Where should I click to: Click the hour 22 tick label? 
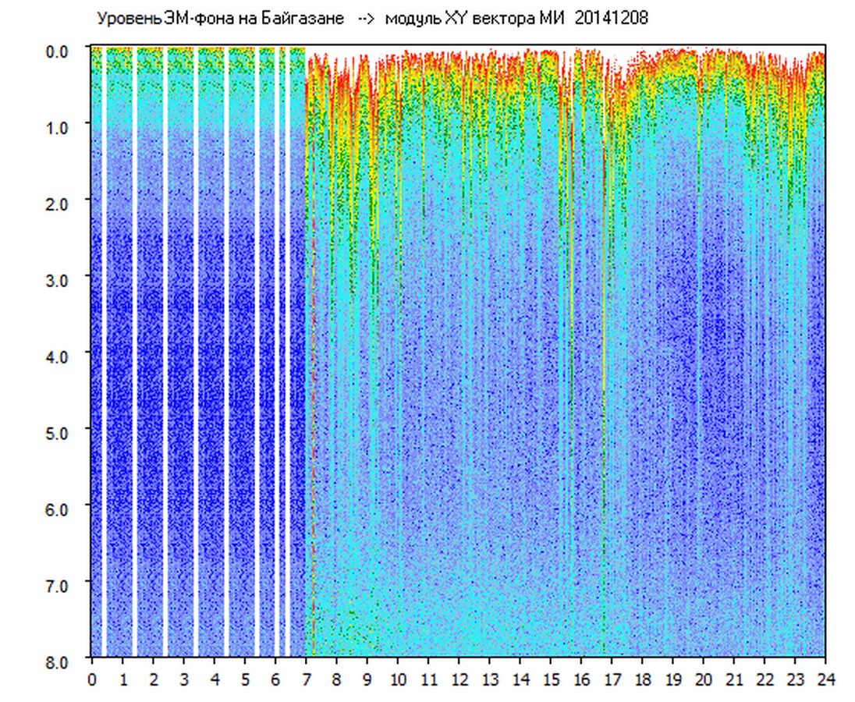click(x=765, y=679)
